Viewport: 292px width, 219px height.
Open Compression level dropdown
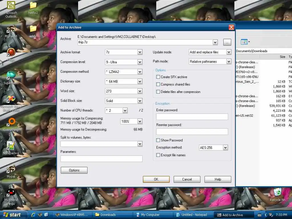(140, 62)
